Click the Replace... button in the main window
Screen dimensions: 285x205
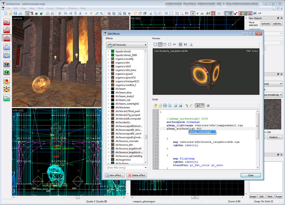pos(275,137)
